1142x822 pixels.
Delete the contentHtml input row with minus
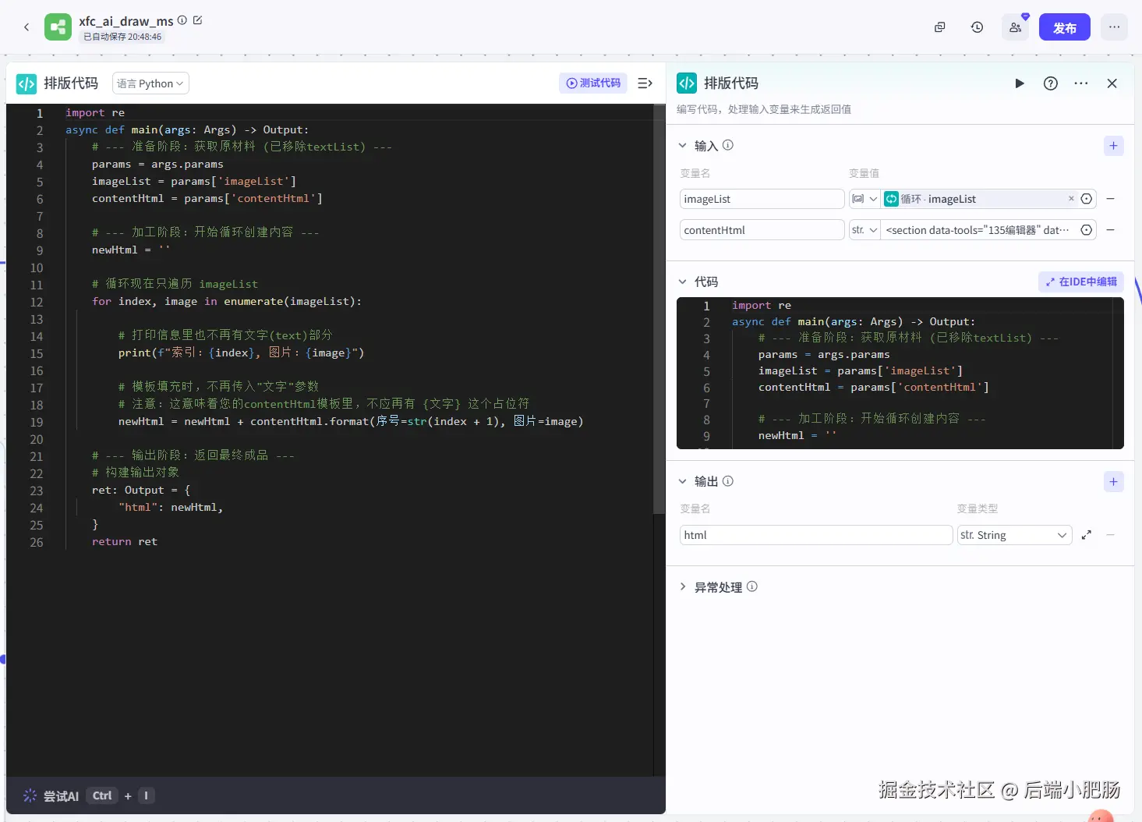1111,230
